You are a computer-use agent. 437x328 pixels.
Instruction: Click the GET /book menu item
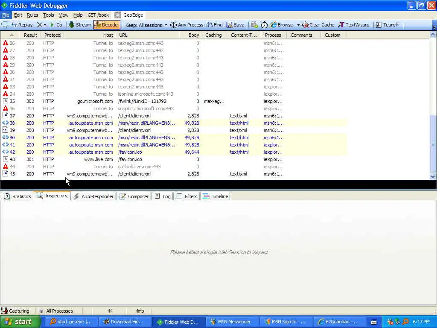(x=98, y=15)
